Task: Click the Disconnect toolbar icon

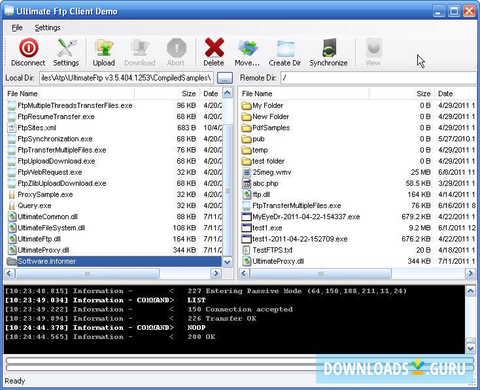Action: pos(28,48)
